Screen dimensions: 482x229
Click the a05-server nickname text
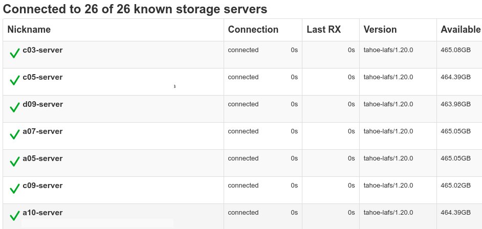[x=42, y=158]
